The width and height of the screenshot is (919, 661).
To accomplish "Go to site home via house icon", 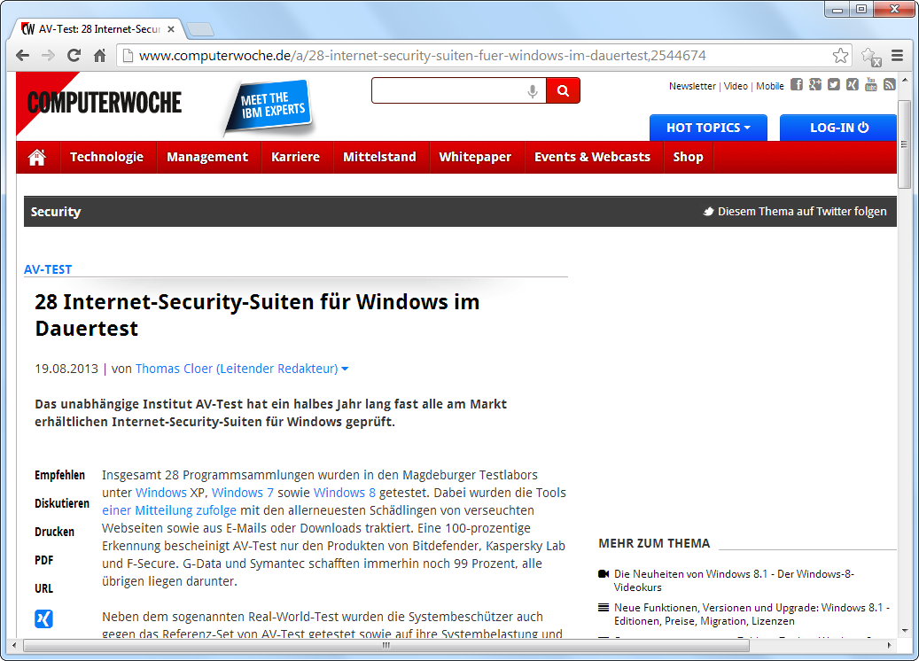I will coord(37,157).
